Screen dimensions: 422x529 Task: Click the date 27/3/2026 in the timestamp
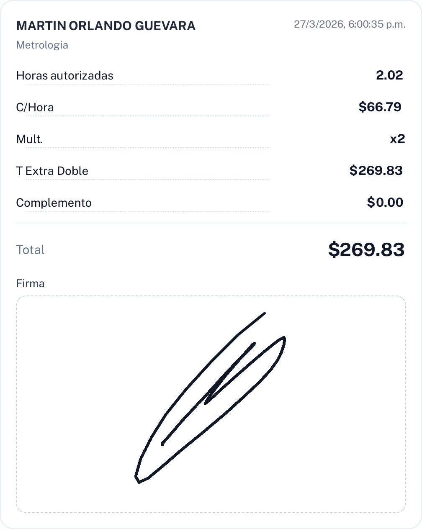click(319, 24)
